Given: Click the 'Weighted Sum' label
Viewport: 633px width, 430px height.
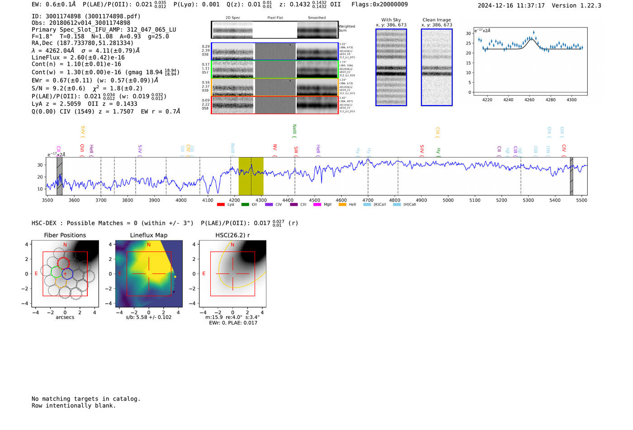Looking at the screenshot, I should coord(347,28).
